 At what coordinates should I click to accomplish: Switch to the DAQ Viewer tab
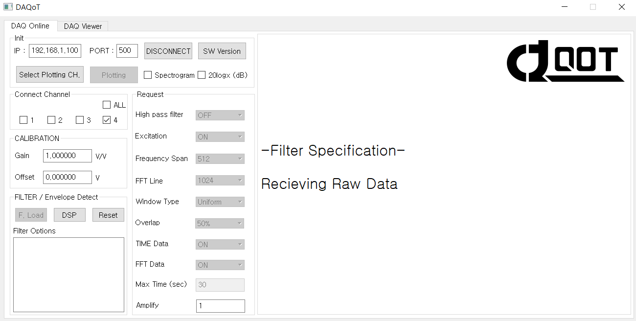pyautogui.click(x=83, y=26)
